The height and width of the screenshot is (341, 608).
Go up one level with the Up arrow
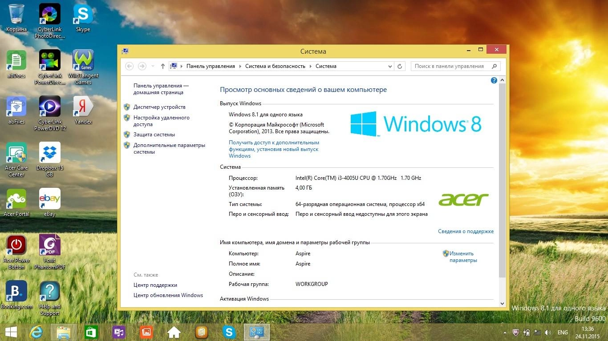163,66
